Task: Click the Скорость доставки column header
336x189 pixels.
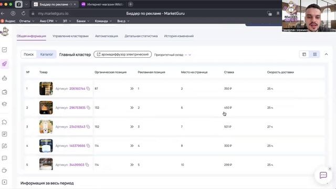Action: point(280,72)
